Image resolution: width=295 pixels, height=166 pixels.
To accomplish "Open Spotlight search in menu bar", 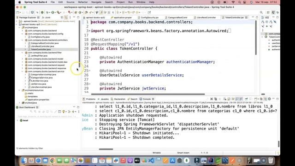I will (x=240, y=2).
